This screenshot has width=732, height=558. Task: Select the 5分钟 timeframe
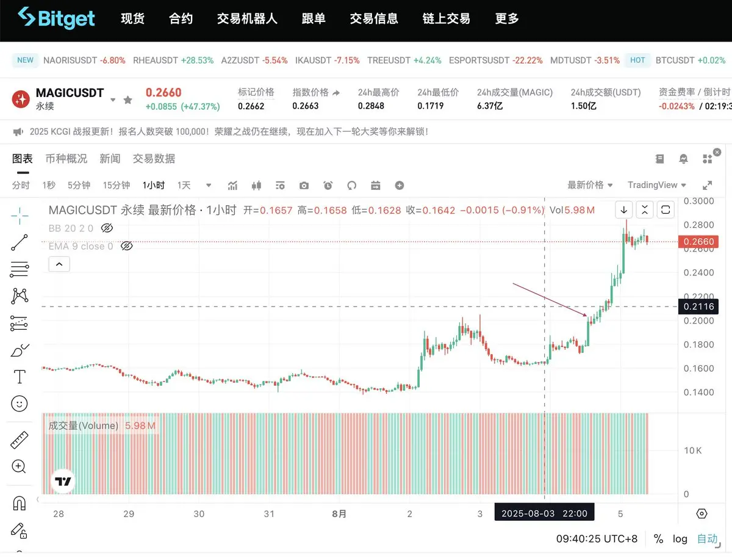(79, 185)
